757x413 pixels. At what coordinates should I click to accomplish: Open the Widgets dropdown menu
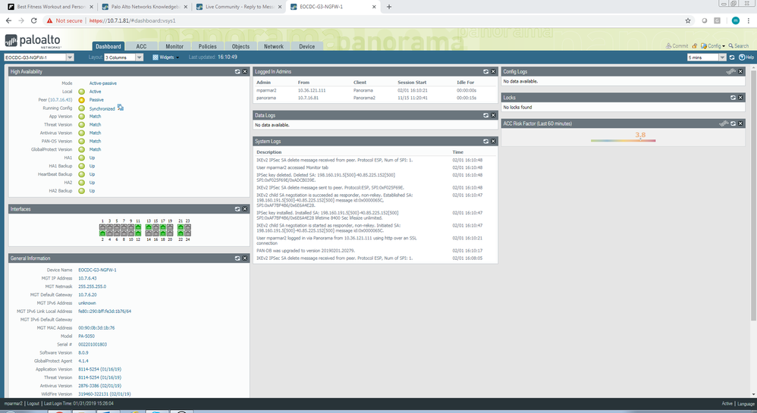pyautogui.click(x=165, y=58)
